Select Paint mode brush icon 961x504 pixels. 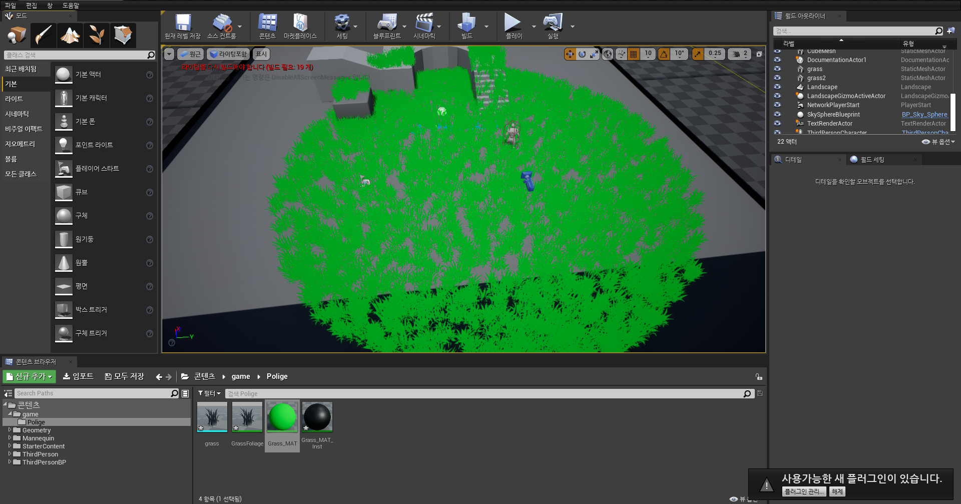43,35
